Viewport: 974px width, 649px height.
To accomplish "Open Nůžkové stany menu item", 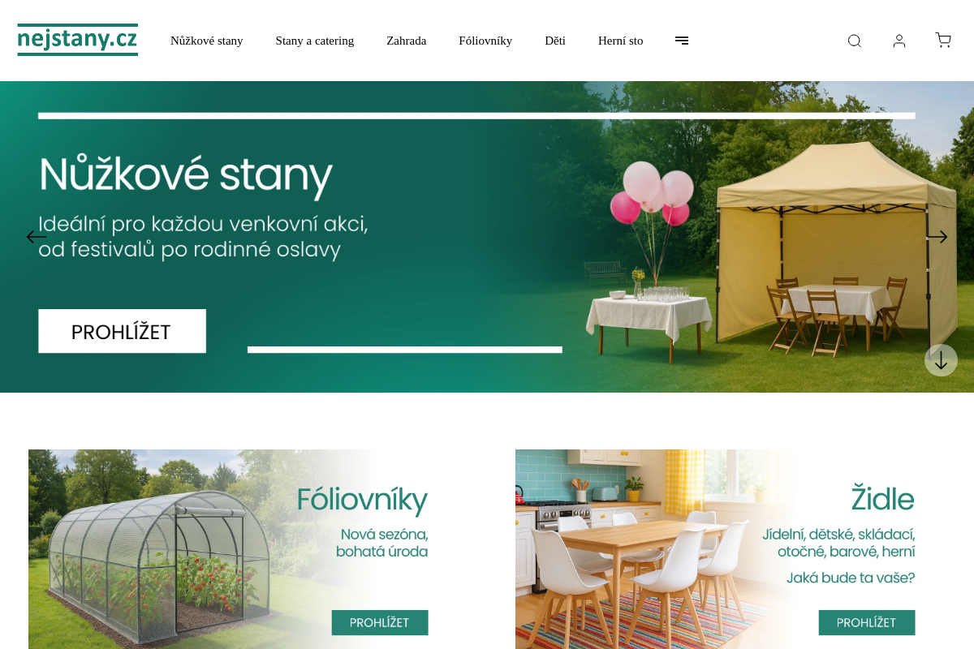I will click(207, 41).
